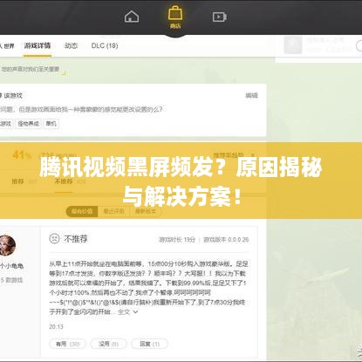Image resolution: width=362 pixels, height=362 pixels.
Task: Click the sad face 不推荐 icon
Action: tap(54, 238)
